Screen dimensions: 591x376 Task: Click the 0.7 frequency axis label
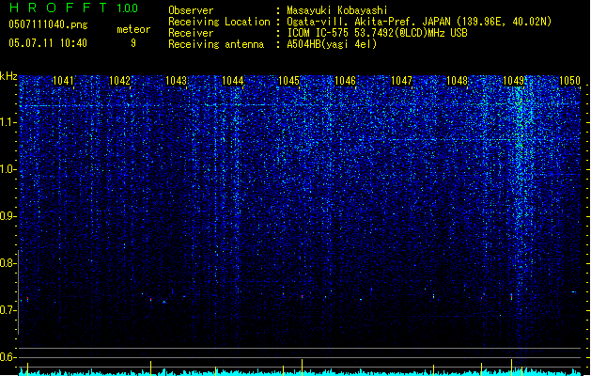[x=8, y=310]
